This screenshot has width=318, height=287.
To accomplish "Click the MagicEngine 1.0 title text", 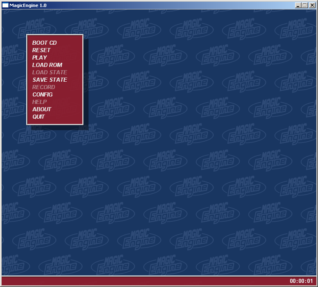I will pyautogui.click(x=28, y=5).
